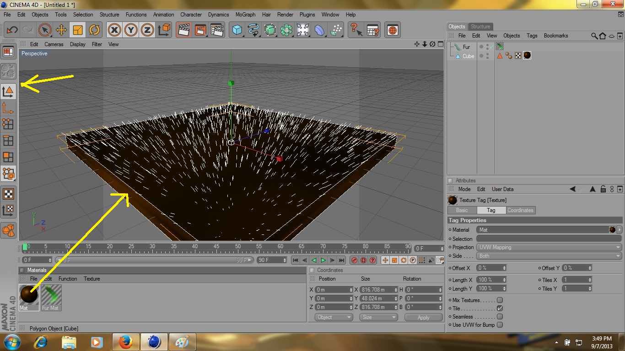625x351 pixels.
Task: Open Firefox from the taskbar
Action: pos(125,341)
